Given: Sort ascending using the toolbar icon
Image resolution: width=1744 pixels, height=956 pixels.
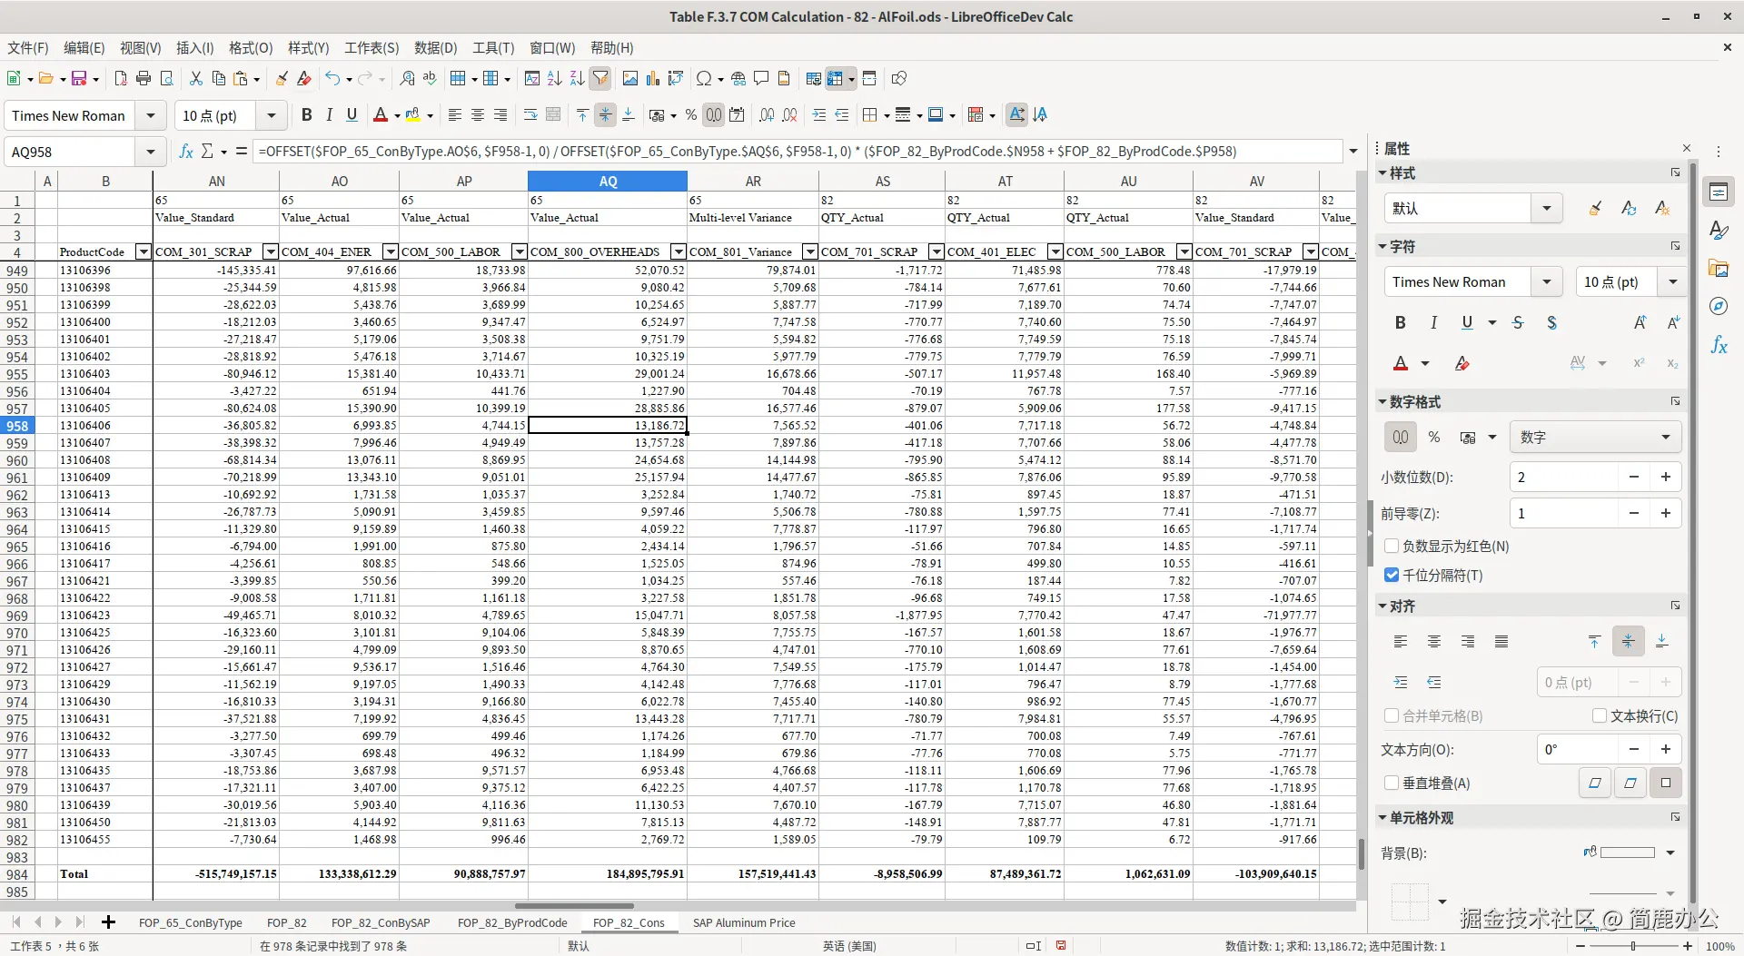Looking at the screenshot, I should (554, 78).
